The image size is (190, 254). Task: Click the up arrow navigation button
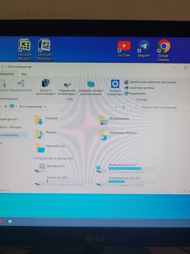(x=6, y=107)
